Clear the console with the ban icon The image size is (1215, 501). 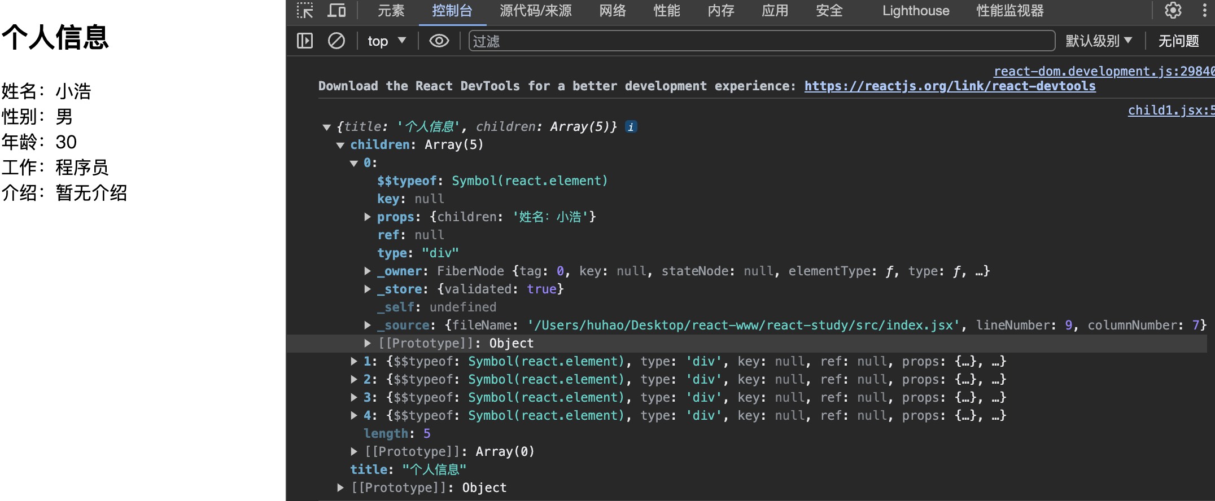[336, 41]
